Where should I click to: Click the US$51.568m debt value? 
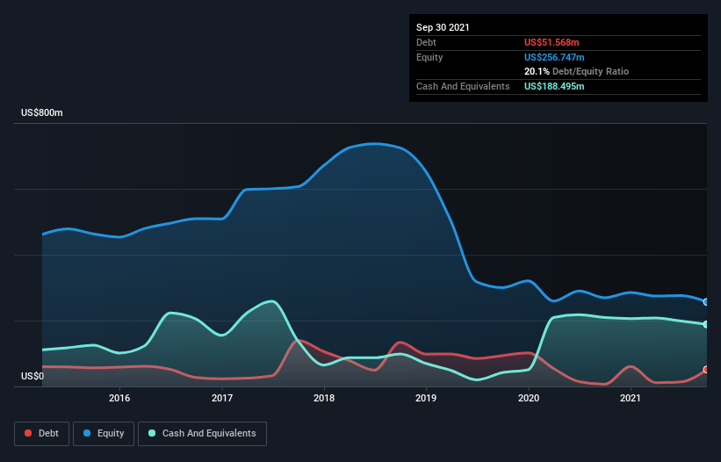tap(552, 42)
